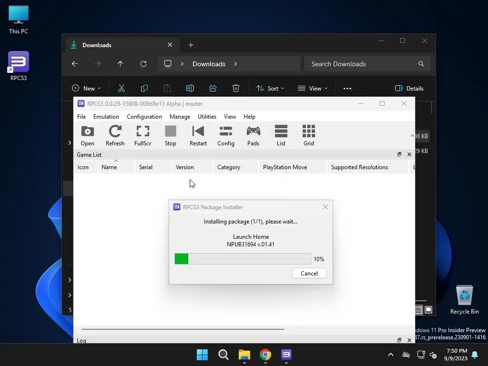Viewport: 488px width, 366px height.
Task: Click the Icon column header
Action: point(85,167)
